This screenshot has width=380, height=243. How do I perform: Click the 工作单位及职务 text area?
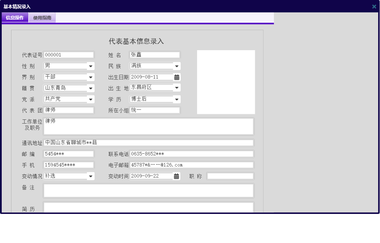pyautogui.click(x=149, y=126)
